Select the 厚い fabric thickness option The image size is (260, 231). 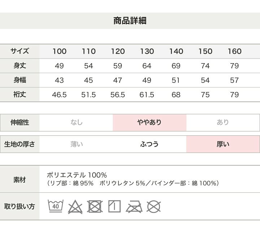(x=223, y=144)
